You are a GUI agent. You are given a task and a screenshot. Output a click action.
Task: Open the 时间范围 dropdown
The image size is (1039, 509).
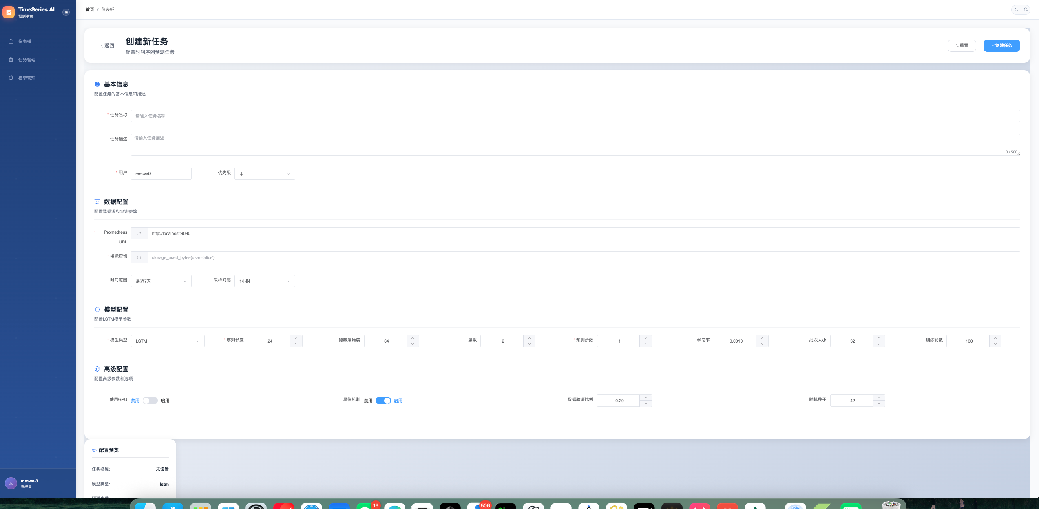coord(161,281)
